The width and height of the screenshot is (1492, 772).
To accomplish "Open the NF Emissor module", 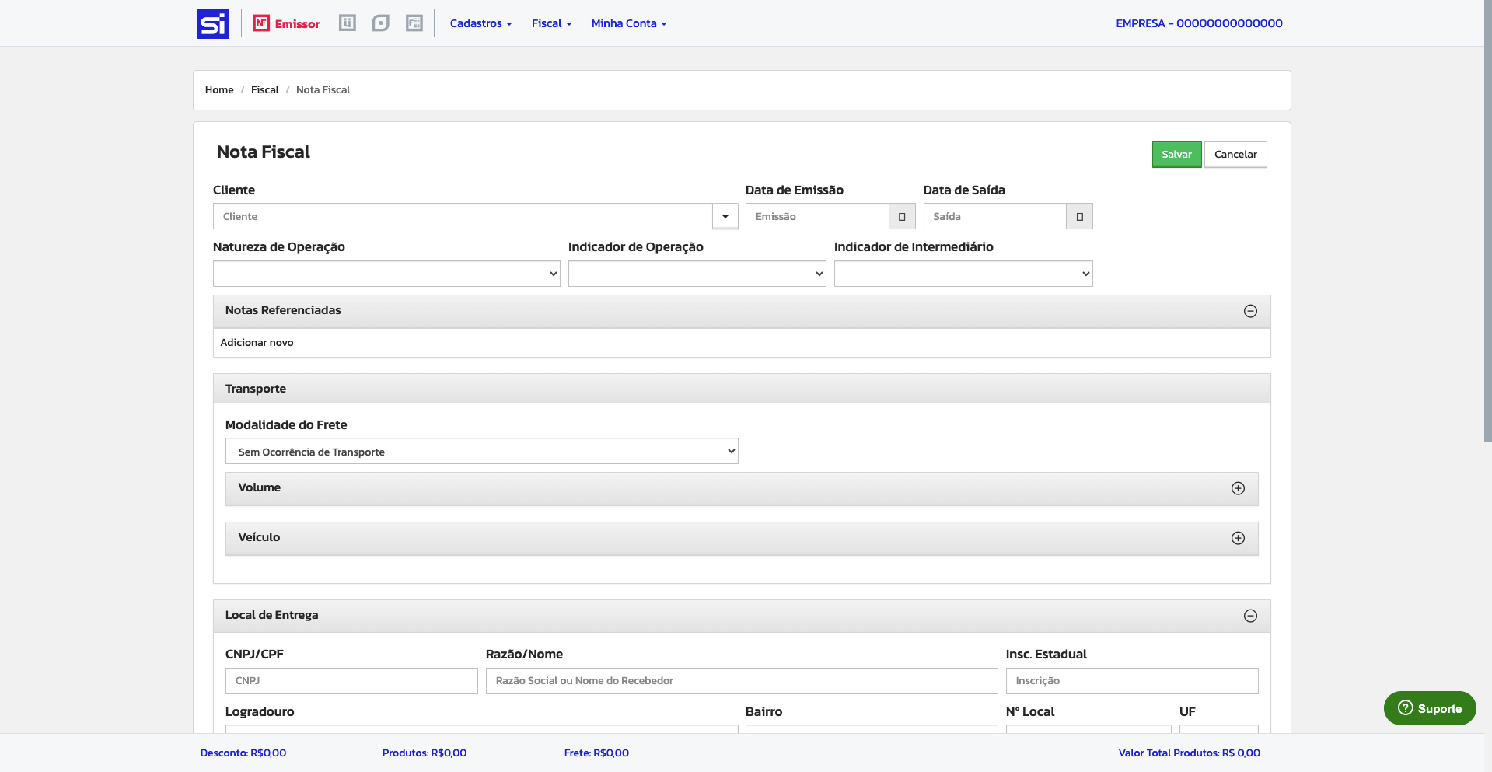I will tap(286, 23).
